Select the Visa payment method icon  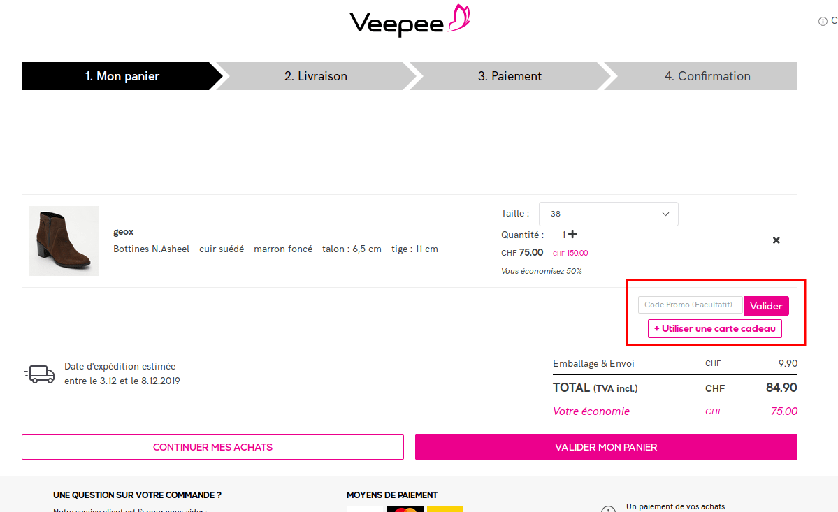coord(365,509)
